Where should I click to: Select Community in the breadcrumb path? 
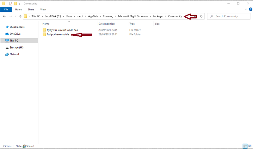click(175, 16)
